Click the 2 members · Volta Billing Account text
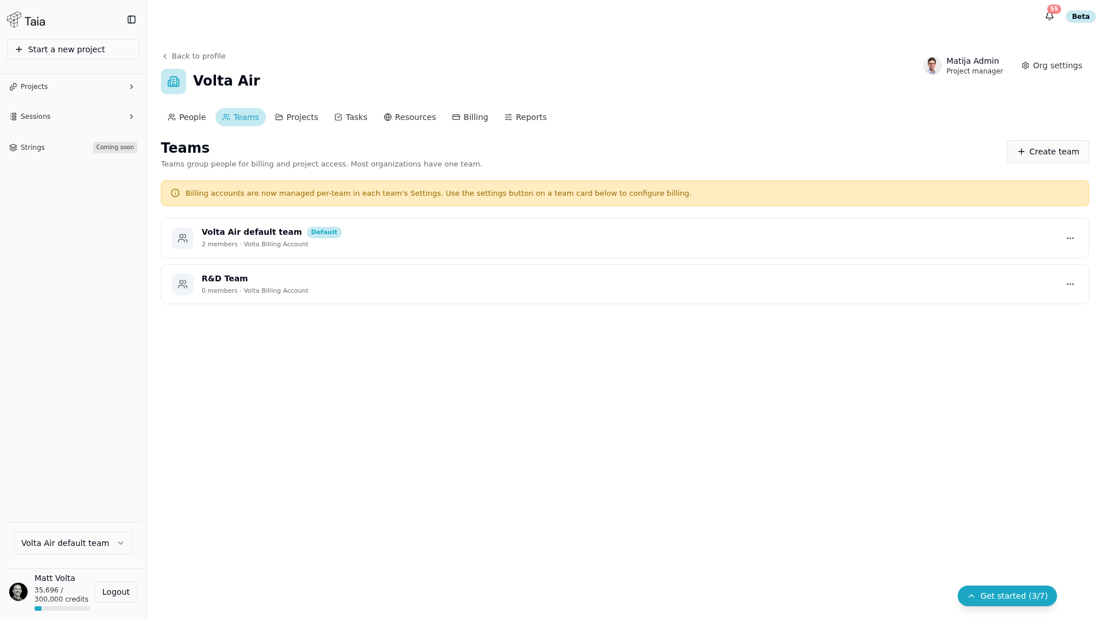Viewport: 1103px width, 620px height. pyautogui.click(x=255, y=245)
